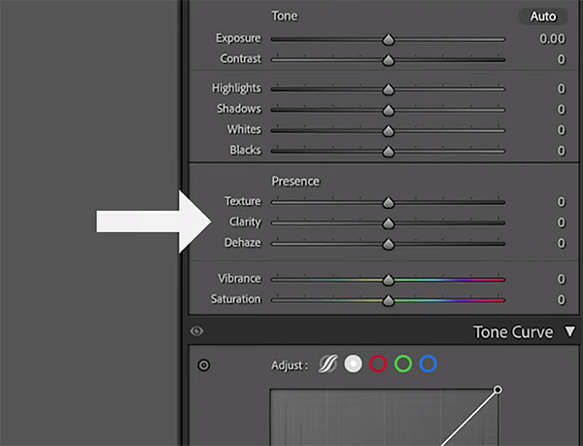Toggle Tone Curve panel visibility eye
Image resolution: width=583 pixels, height=446 pixels.
pyautogui.click(x=197, y=331)
